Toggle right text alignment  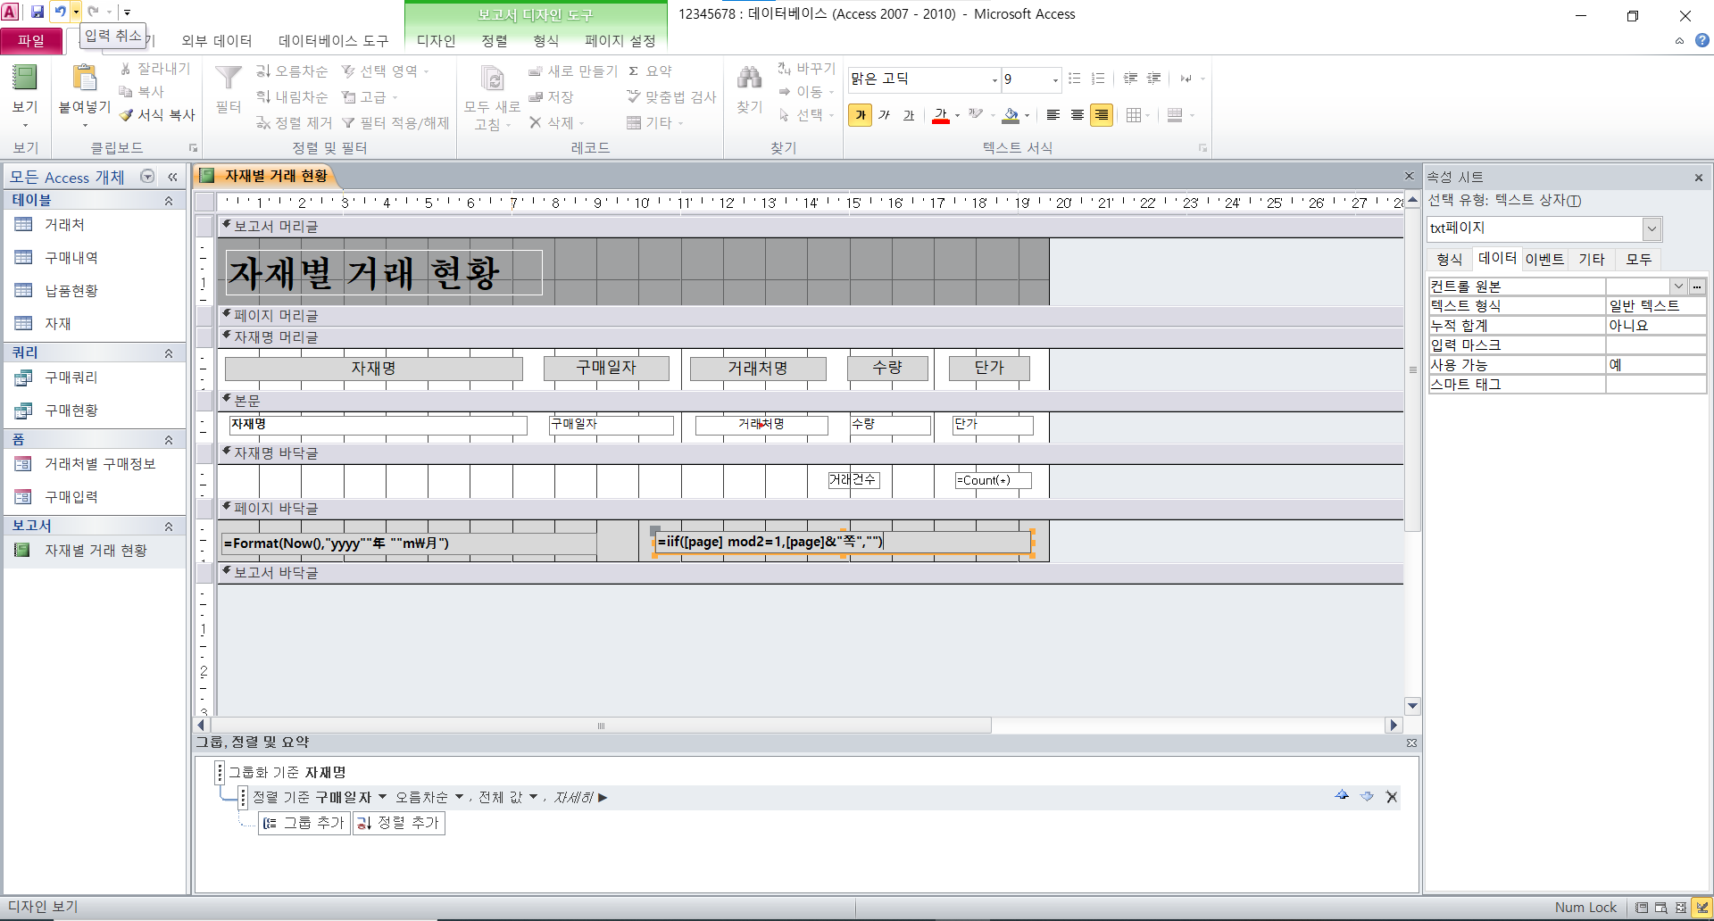coord(1102,115)
